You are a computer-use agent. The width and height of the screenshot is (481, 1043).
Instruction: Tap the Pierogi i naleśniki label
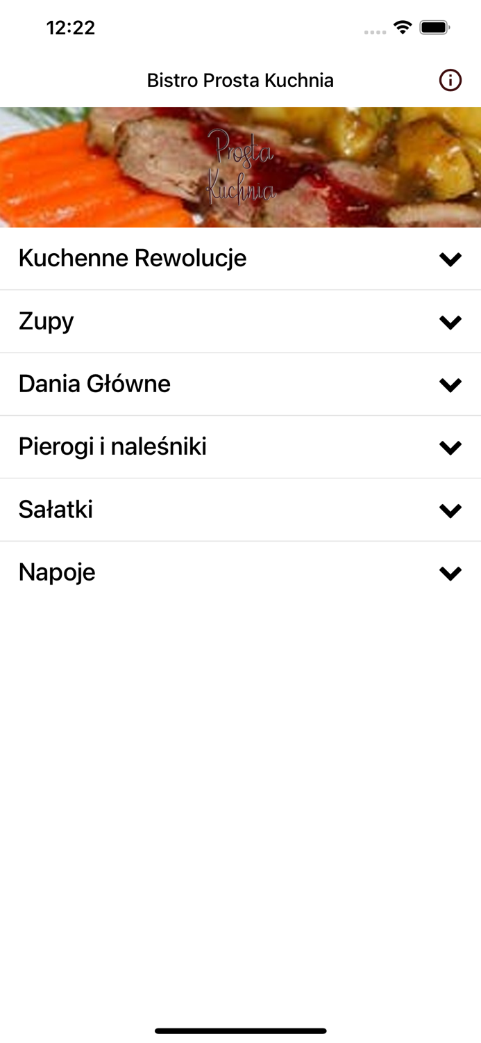pyautogui.click(x=112, y=446)
